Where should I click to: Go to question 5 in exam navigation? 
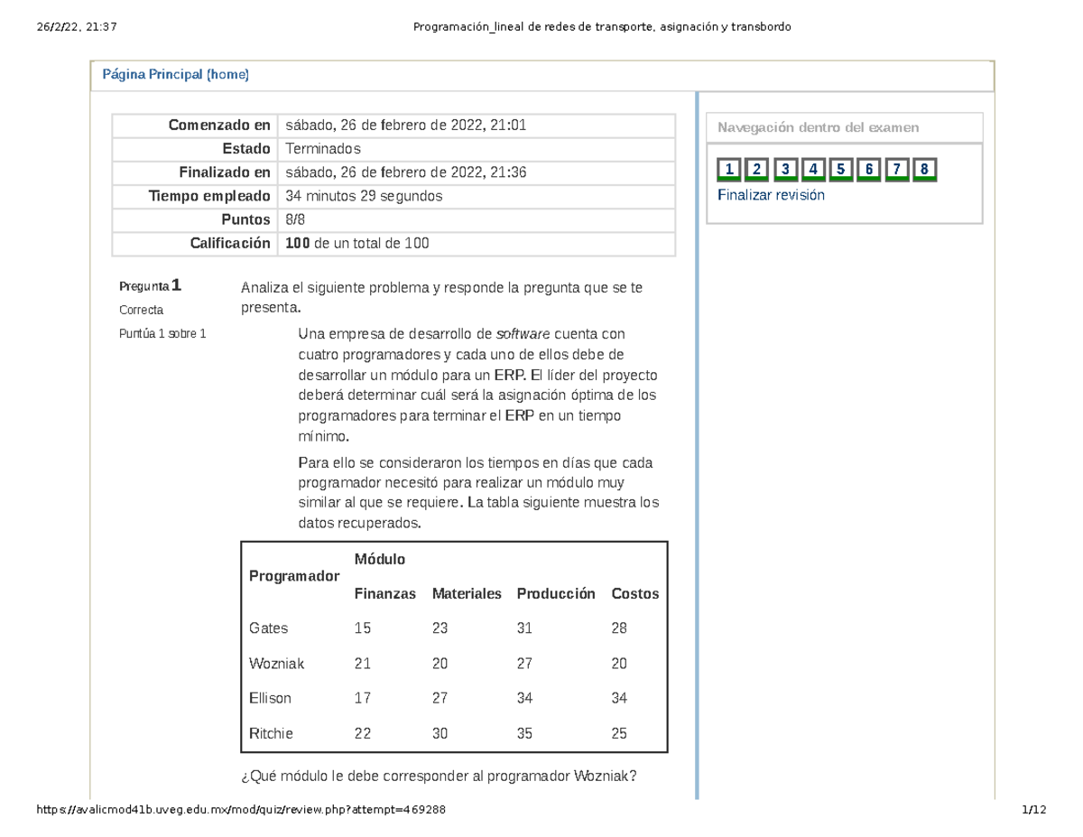click(x=841, y=170)
